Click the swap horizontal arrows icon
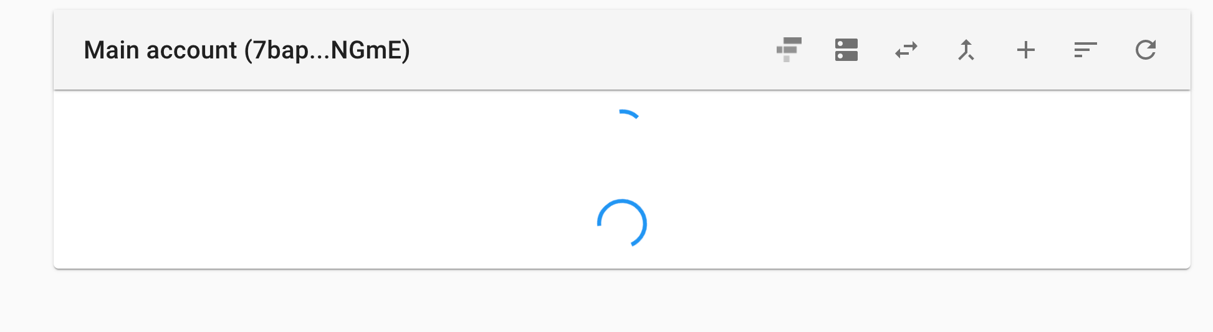Image resolution: width=1213 pixels, height=332 pixels. point(906,50)
